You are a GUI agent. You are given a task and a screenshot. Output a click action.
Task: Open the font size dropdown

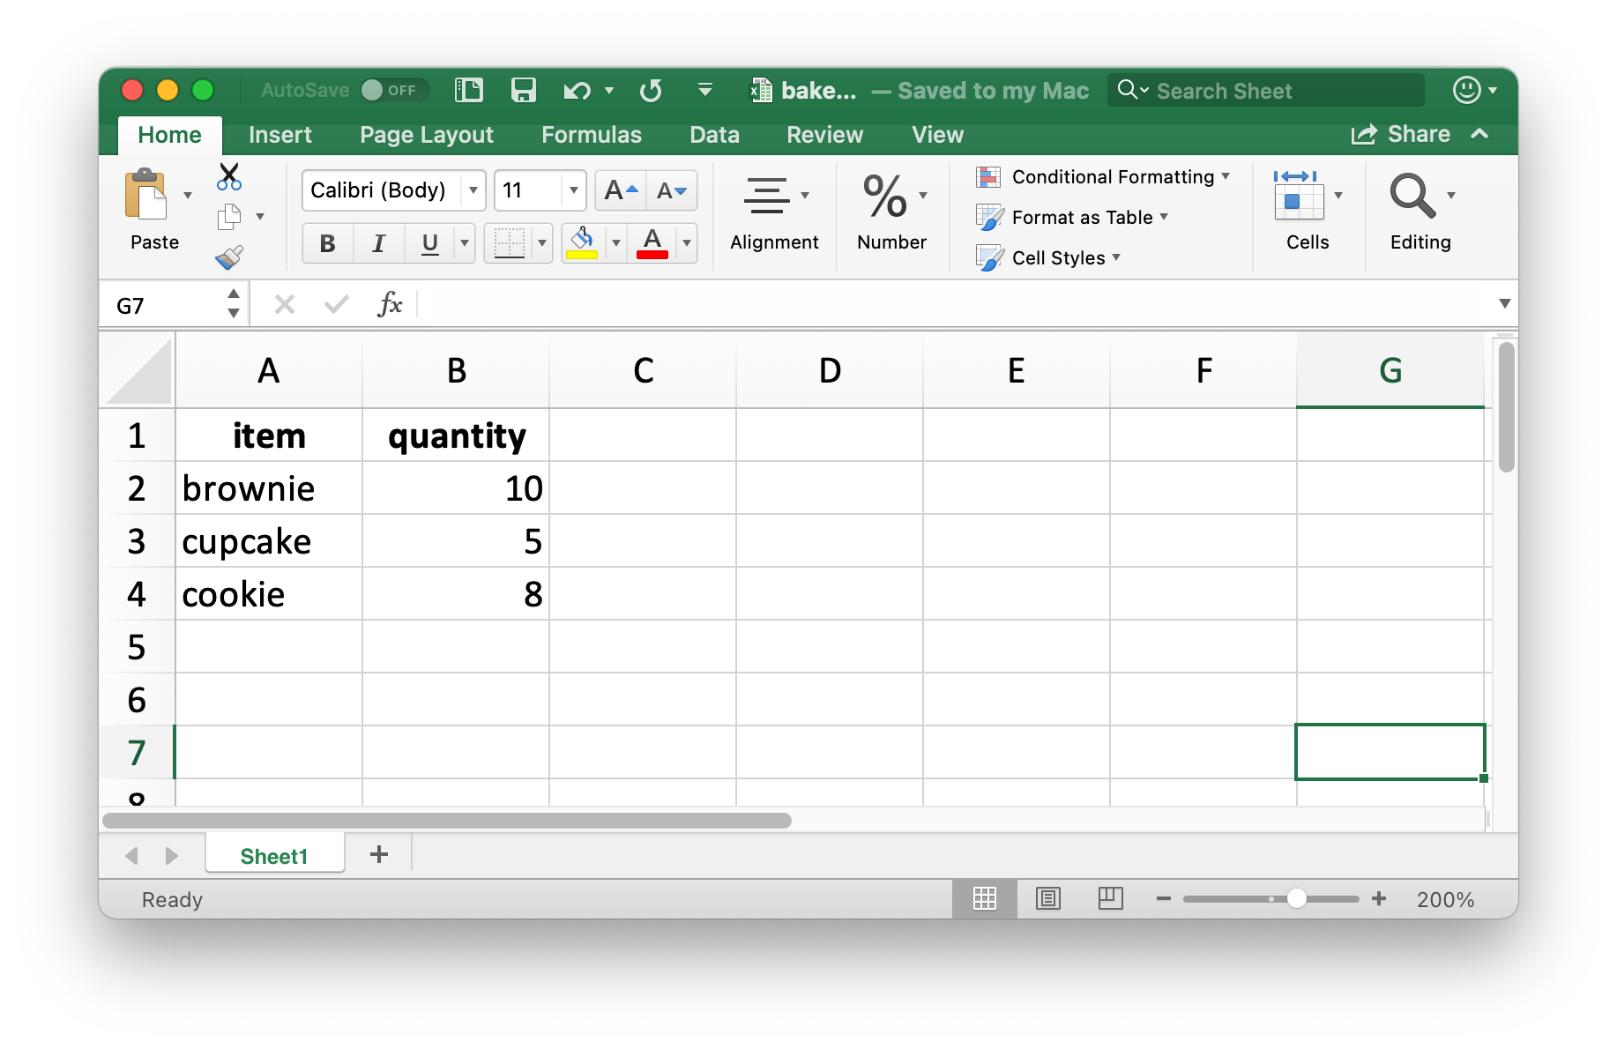pyautogui.click(x=572, y=190)
